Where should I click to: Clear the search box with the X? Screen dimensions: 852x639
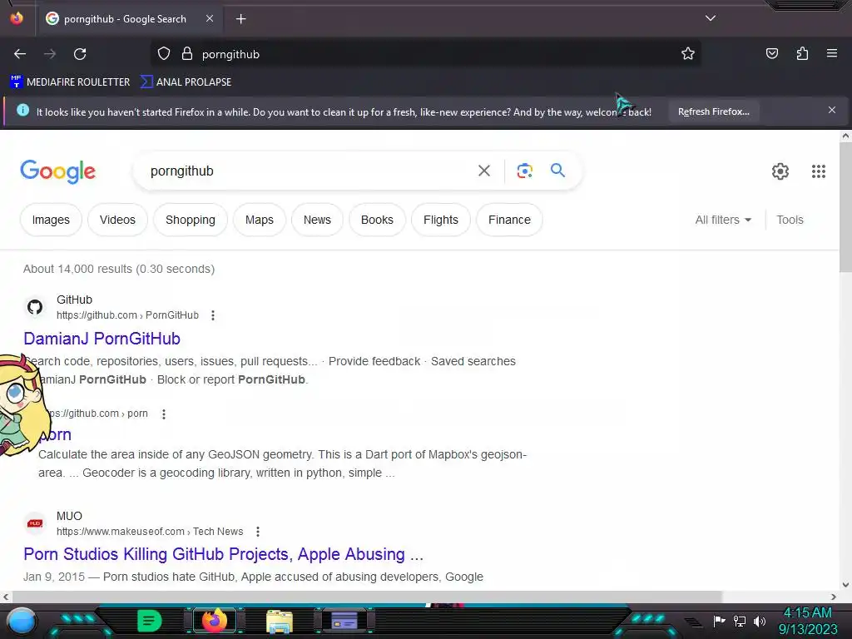point(484,171)
